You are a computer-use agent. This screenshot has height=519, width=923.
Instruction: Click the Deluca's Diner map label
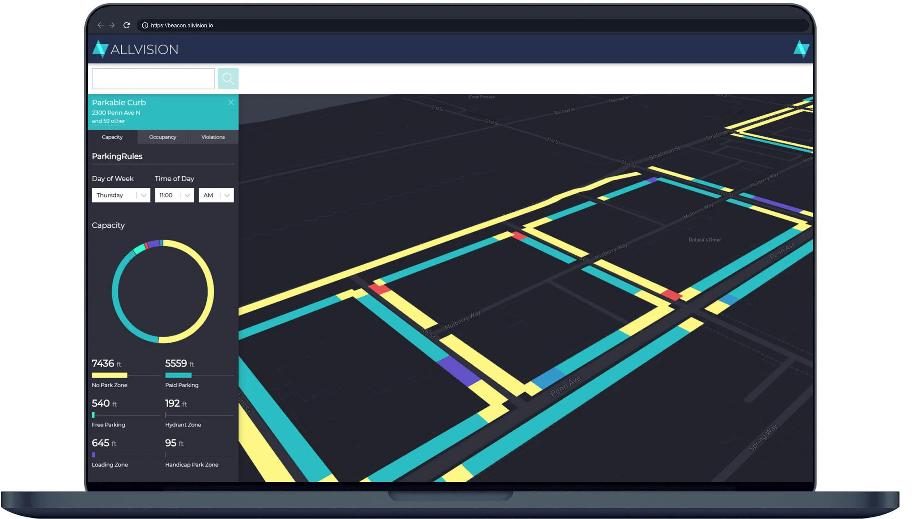(x=704, y=240)
